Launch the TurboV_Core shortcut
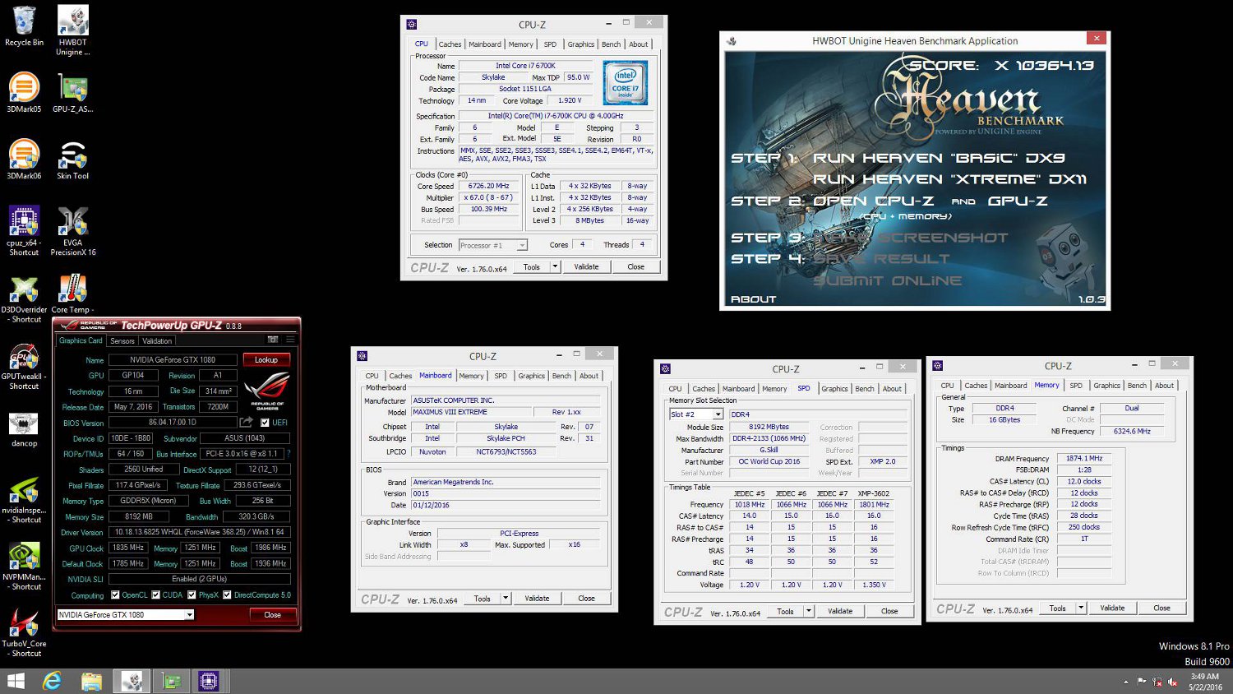Image resolution: width=1233 pixels, height=694 pixels. pos(24,633)
